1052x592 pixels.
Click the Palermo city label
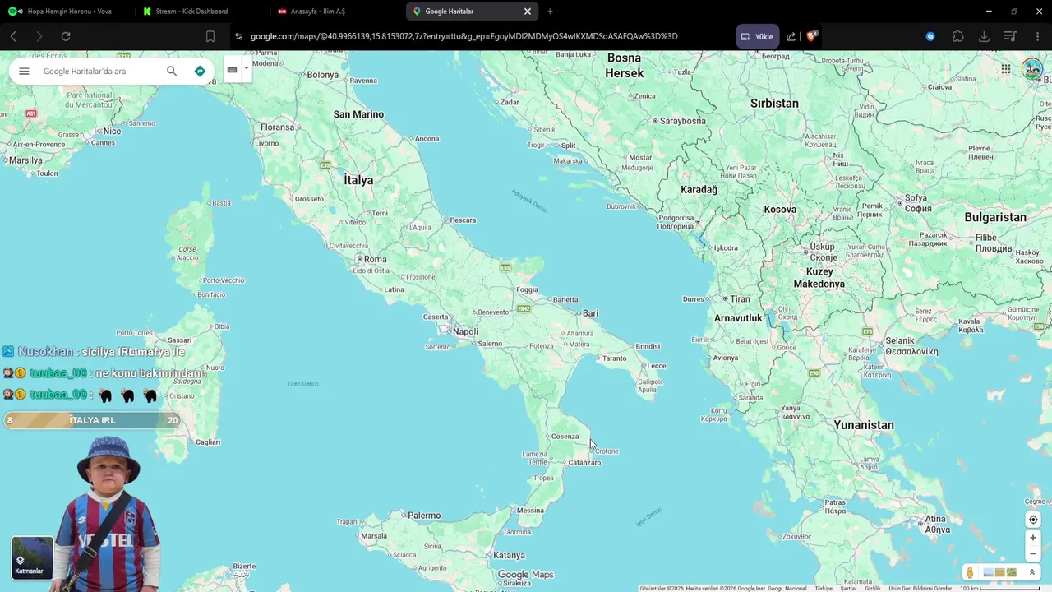pyautogui.click(x=424, y=516)
